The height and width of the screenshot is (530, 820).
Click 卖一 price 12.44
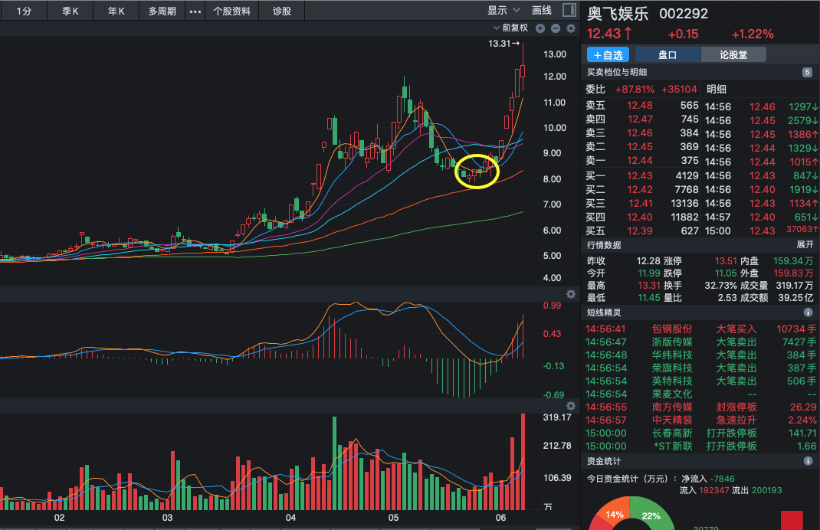640,161
